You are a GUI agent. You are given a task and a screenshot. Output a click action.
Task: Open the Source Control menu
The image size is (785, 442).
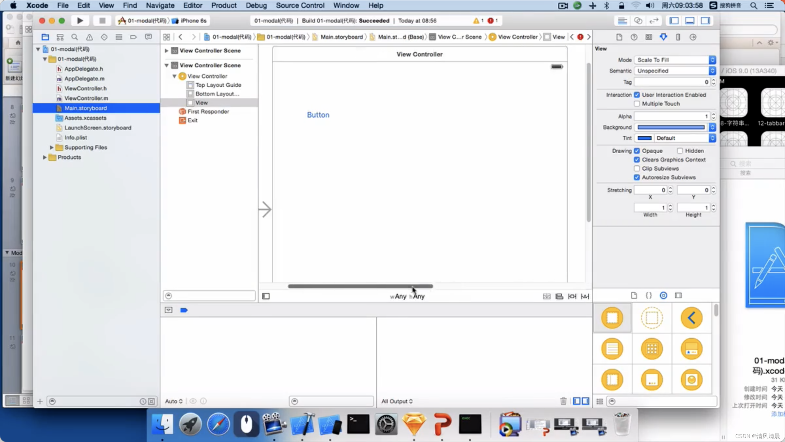pos(300,5)
